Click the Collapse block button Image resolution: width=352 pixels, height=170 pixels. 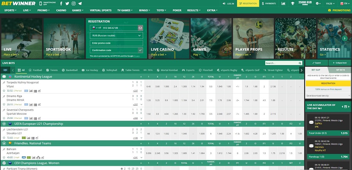[x=339, y=63]
